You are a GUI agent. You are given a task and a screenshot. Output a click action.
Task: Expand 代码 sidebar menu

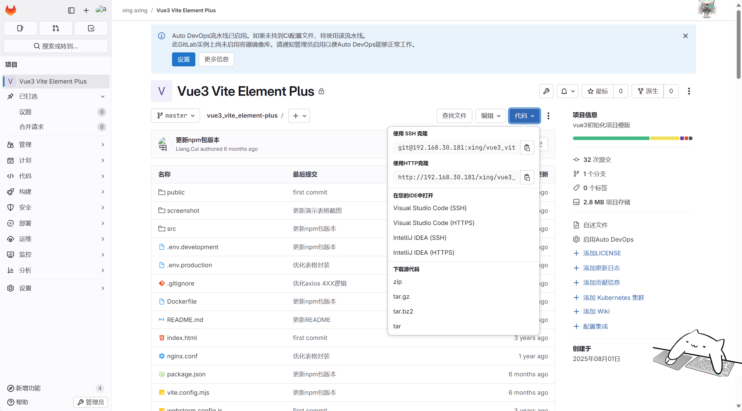coord(56,176)
